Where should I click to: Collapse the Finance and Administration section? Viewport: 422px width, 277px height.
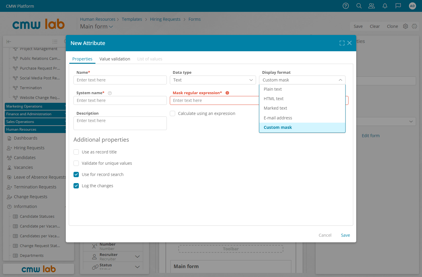pyautogui.click(x=36, y=114)
